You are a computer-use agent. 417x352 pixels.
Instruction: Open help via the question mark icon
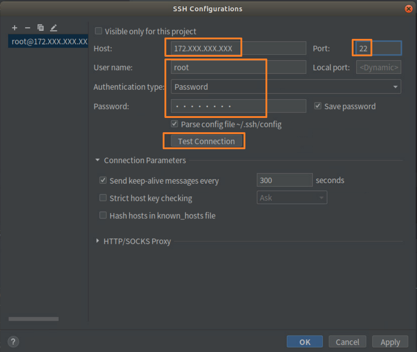[13, 341]
